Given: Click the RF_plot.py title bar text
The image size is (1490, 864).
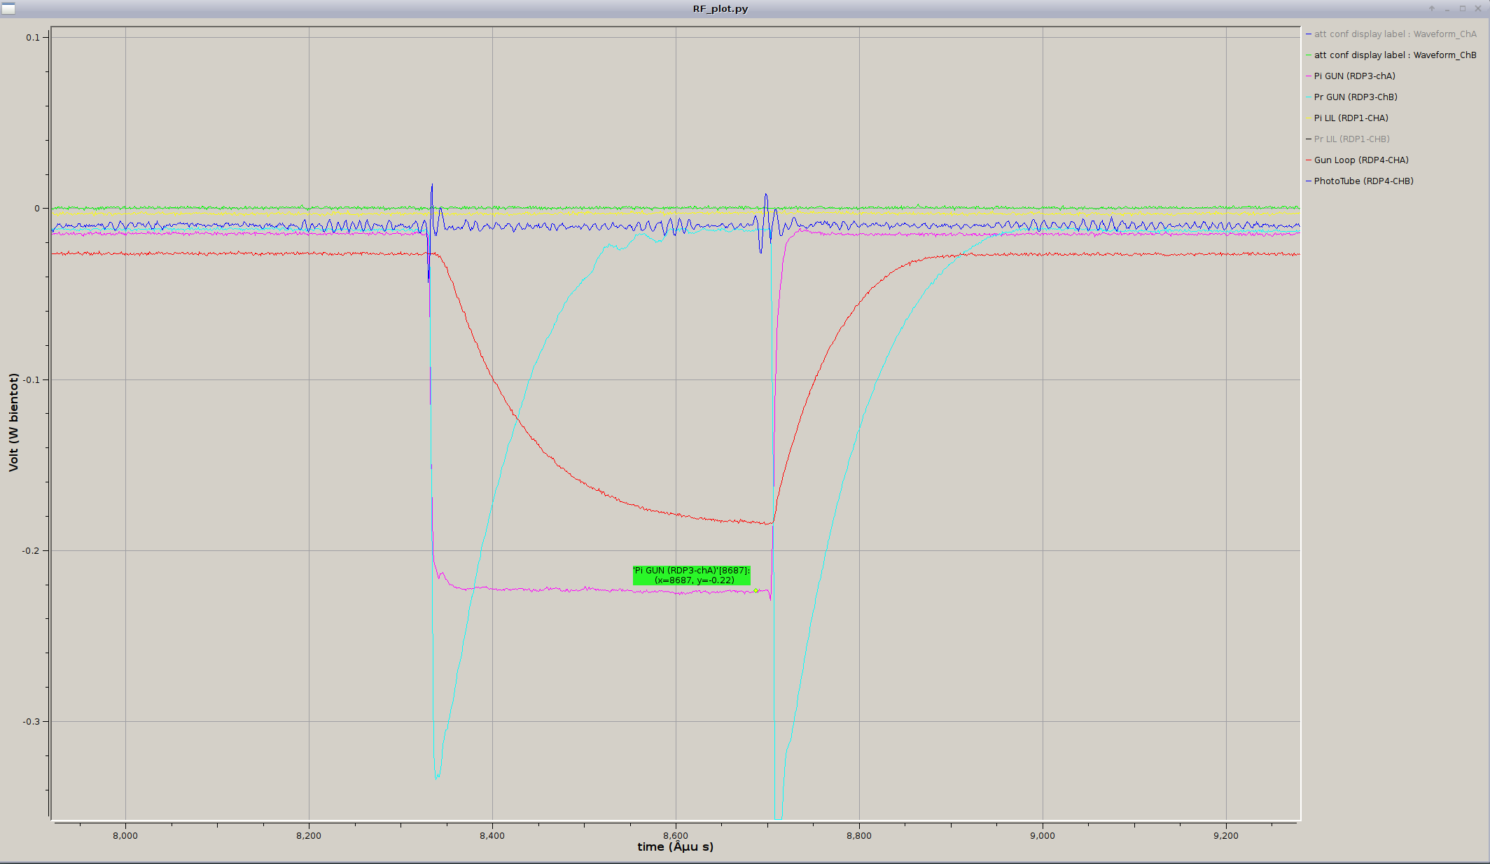Looking at the screenshot, I should (720, 8).
